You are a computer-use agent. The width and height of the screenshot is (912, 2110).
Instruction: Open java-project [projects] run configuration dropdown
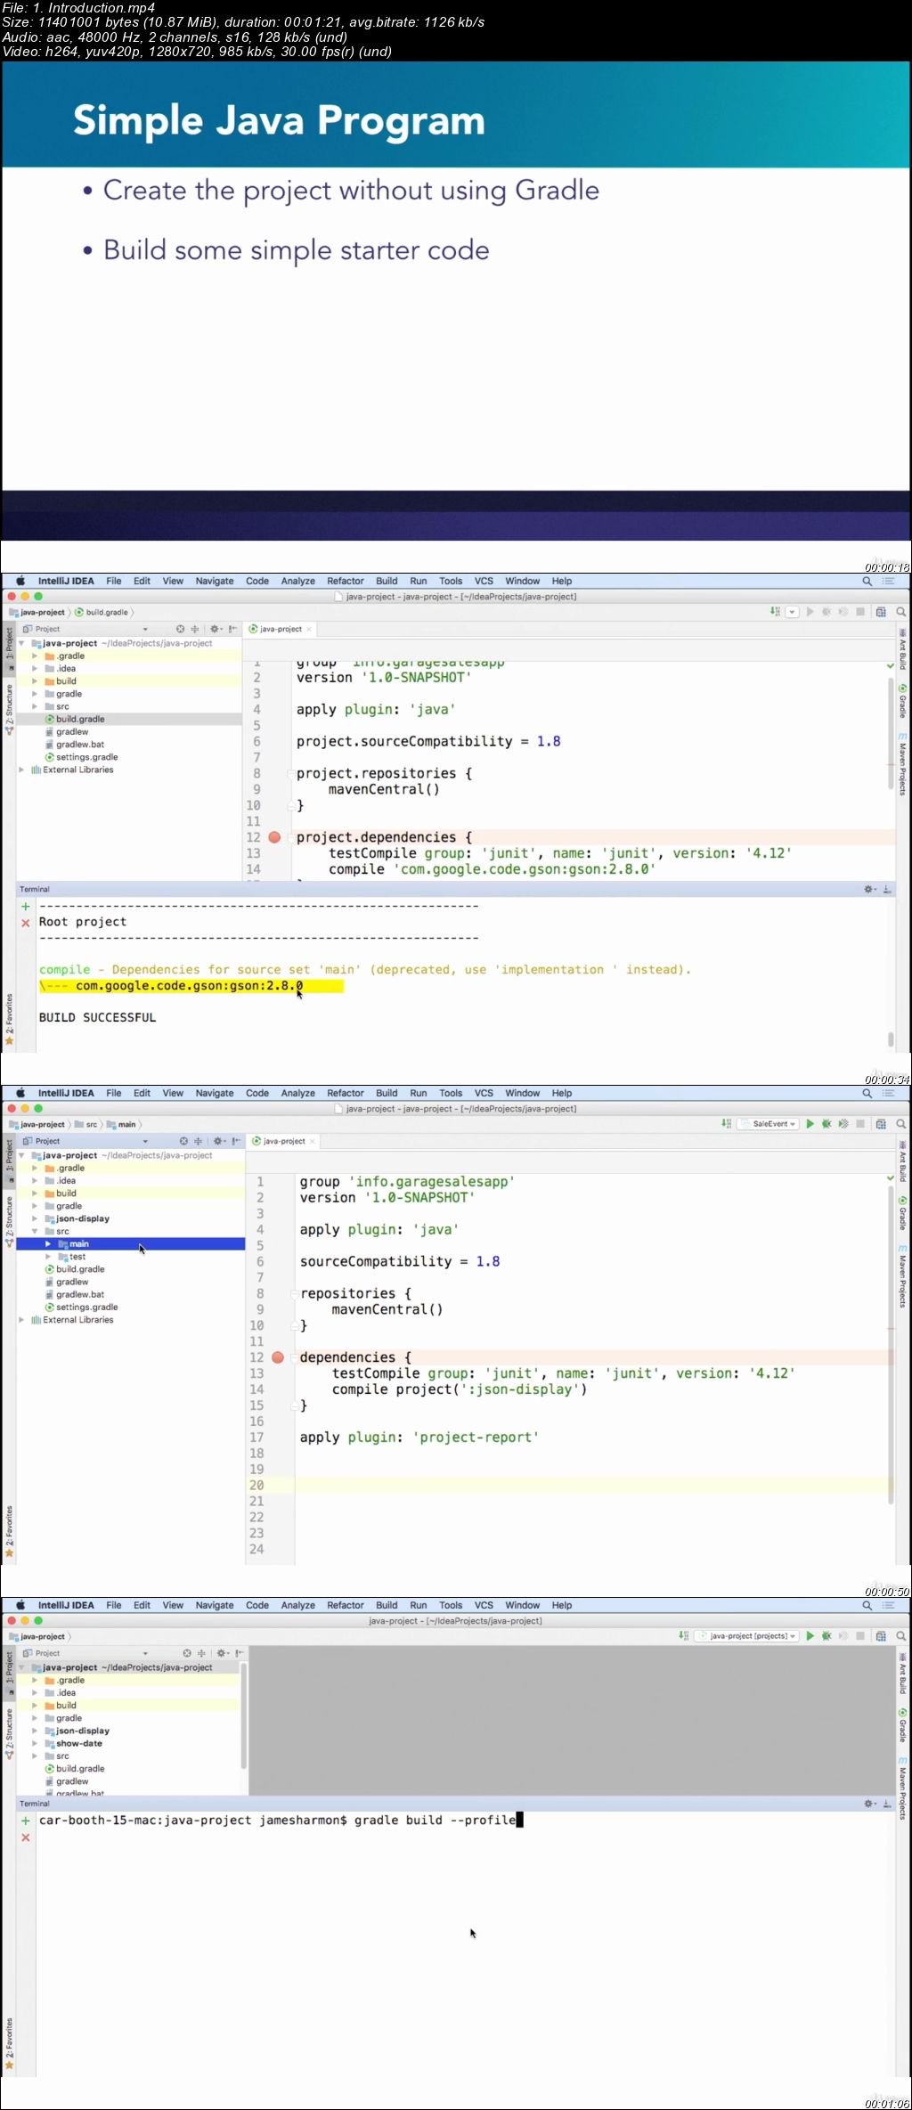click(748, 1636)
